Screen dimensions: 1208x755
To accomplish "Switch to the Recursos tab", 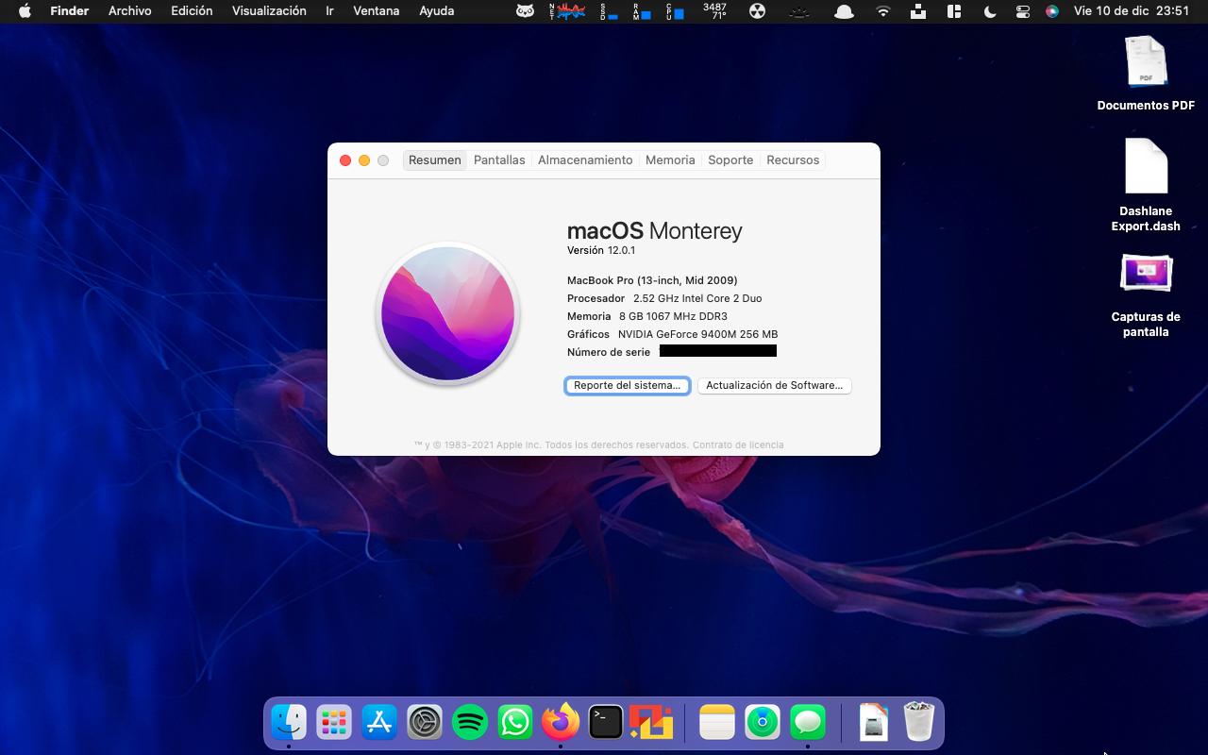I will click(x=793, y=160).
